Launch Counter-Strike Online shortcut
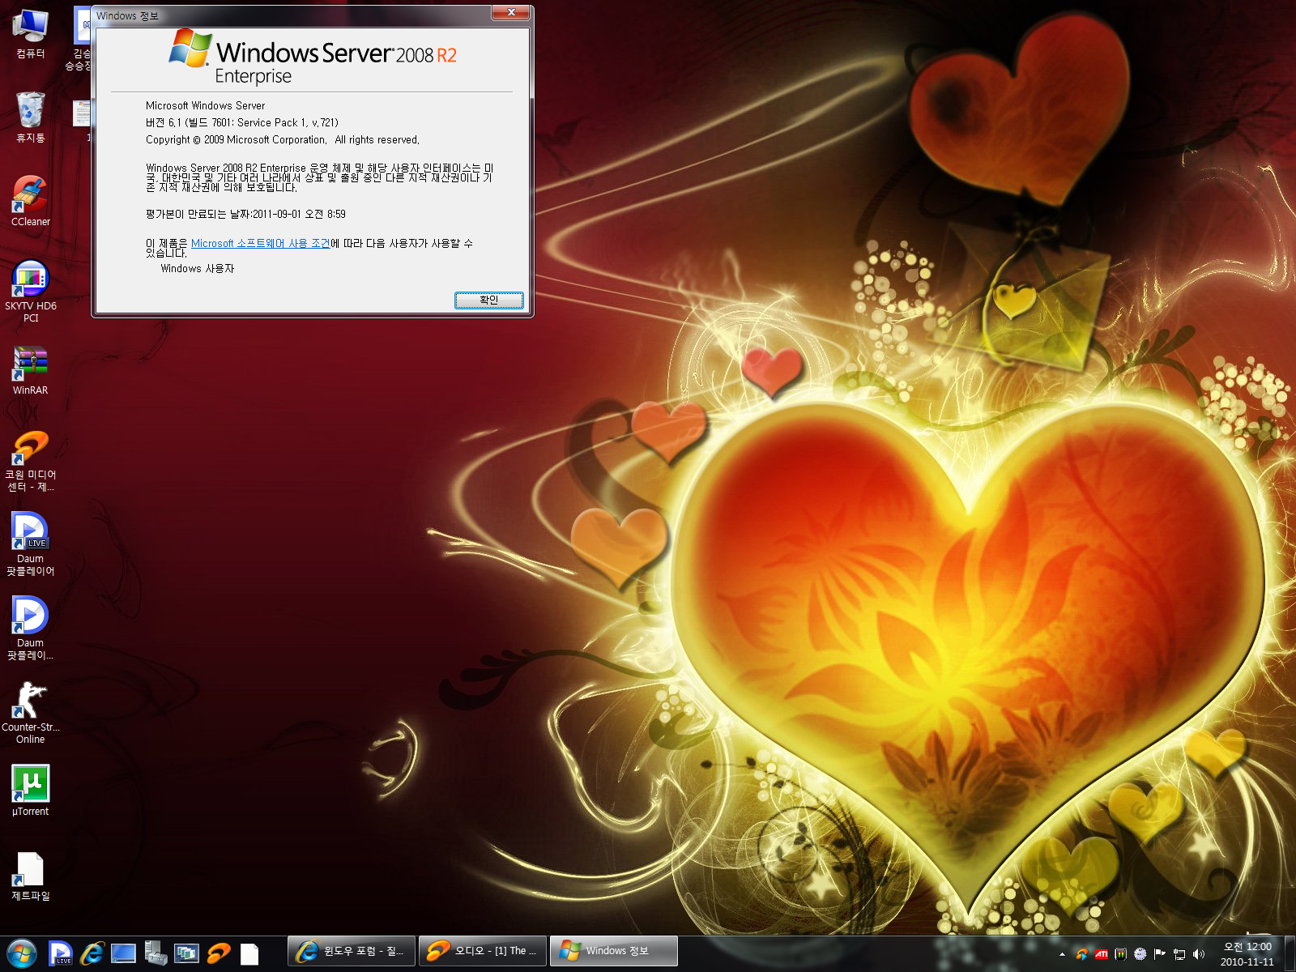 point(30,713)
